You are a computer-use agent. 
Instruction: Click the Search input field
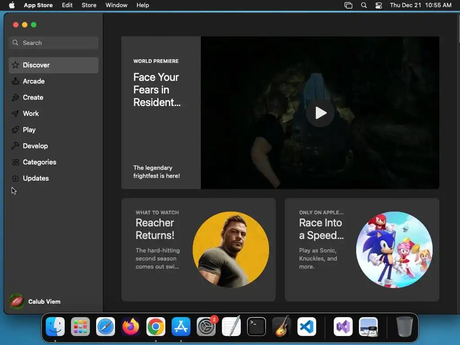(53, 43)
